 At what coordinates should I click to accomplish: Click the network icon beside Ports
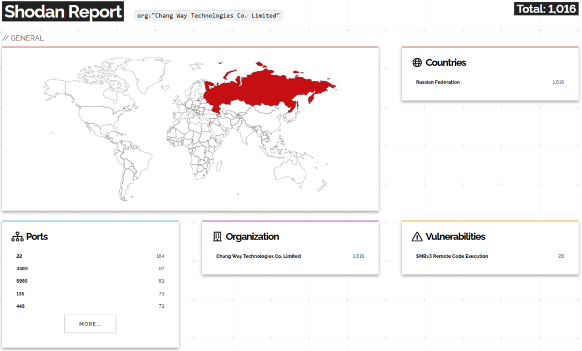pyautogui.click(x=18, y=237)
